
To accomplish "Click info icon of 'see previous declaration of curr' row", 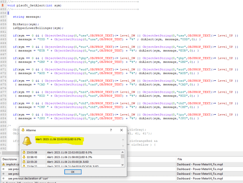I will 3,178.
